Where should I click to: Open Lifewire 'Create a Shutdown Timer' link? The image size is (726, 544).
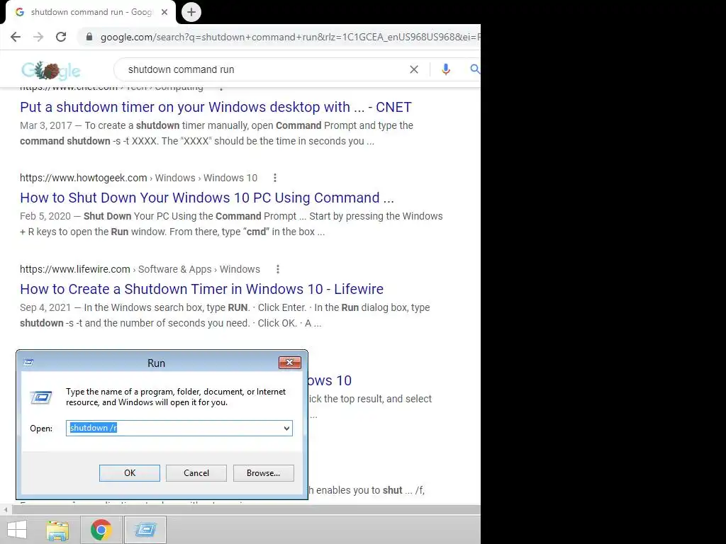coord(202,289)
